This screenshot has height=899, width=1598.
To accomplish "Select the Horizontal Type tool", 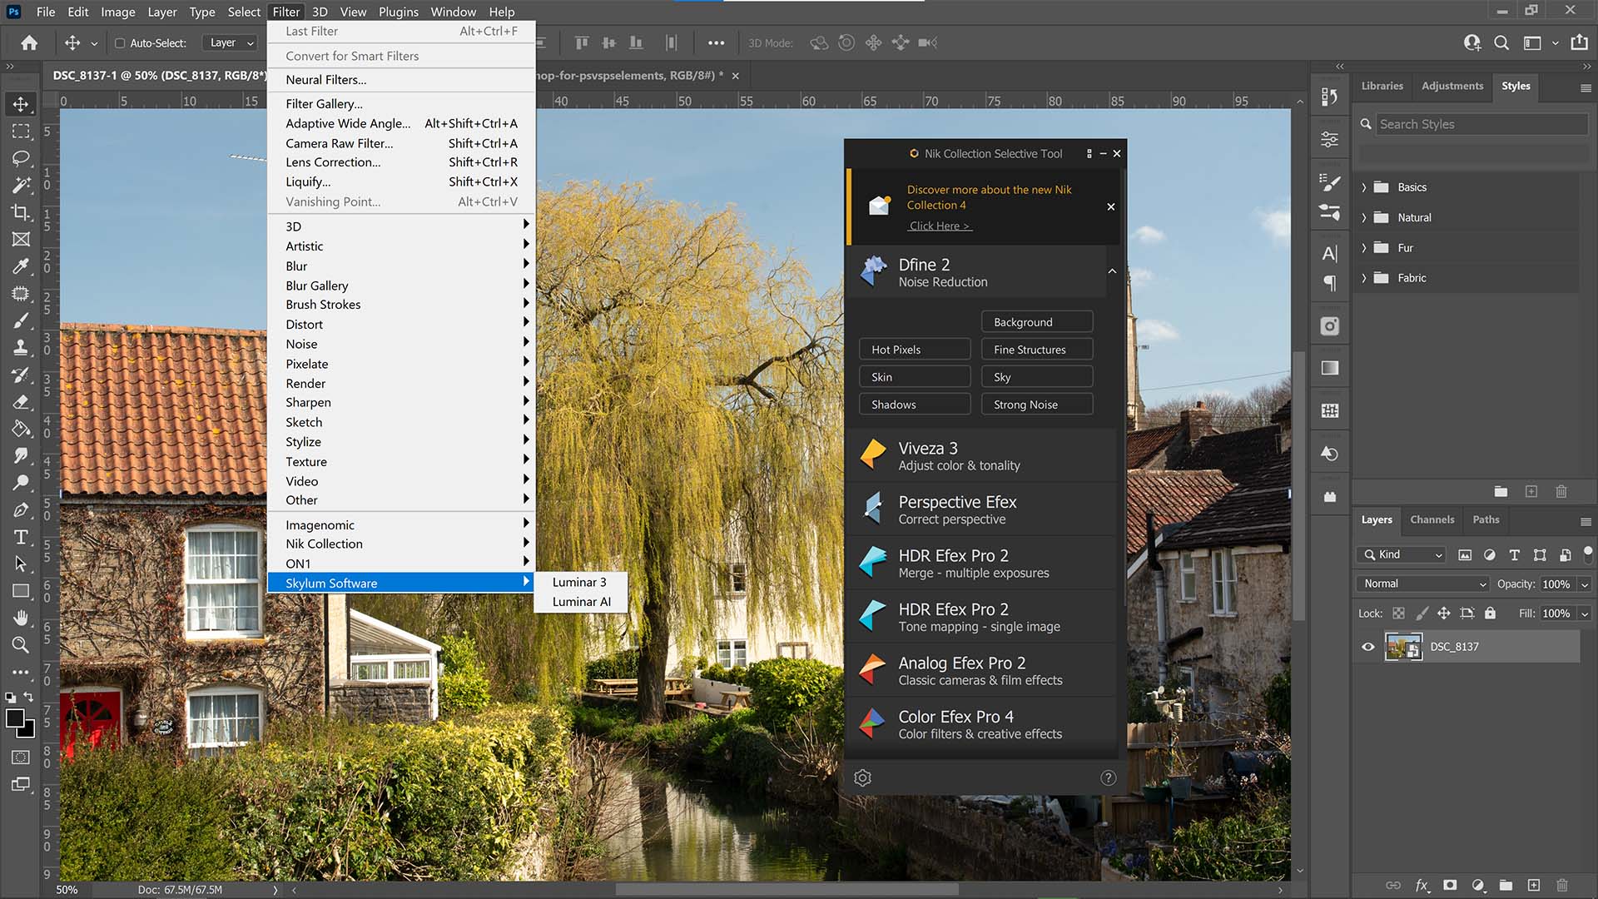I will pos(21,537).
